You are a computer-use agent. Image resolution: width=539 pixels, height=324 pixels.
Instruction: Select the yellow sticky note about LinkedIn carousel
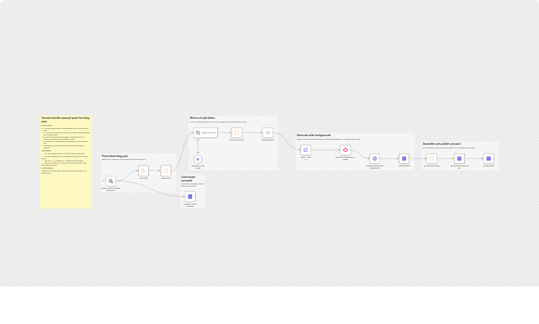click(x=66, y=162)
